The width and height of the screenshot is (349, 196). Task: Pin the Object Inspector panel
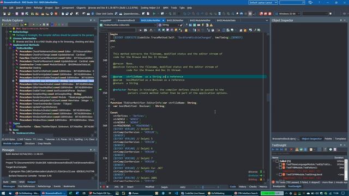tap(341, 20)
